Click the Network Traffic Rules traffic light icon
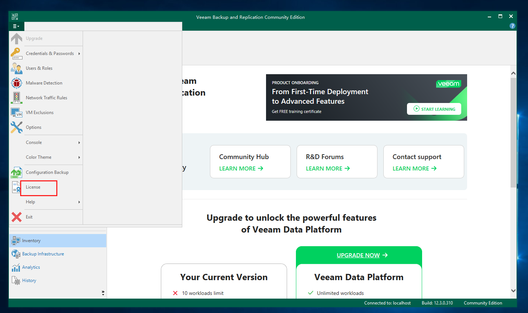This screenshot has width=528, height=313. click(17, 98)
